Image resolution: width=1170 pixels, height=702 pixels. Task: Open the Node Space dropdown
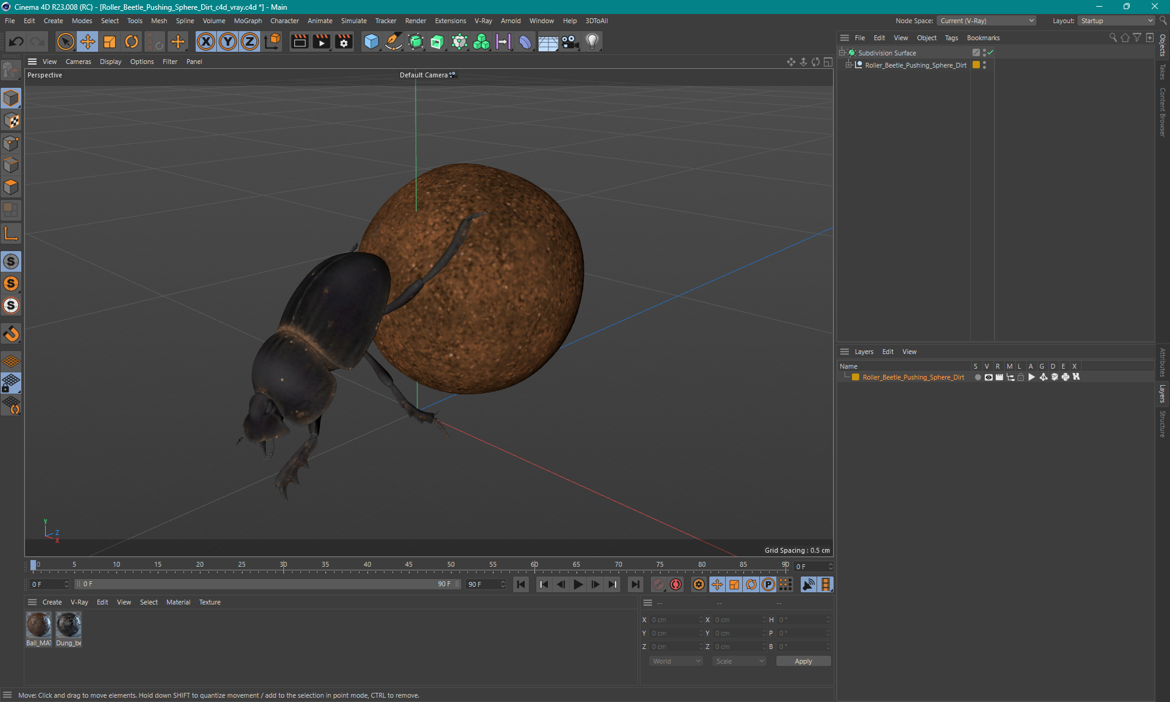987,21
